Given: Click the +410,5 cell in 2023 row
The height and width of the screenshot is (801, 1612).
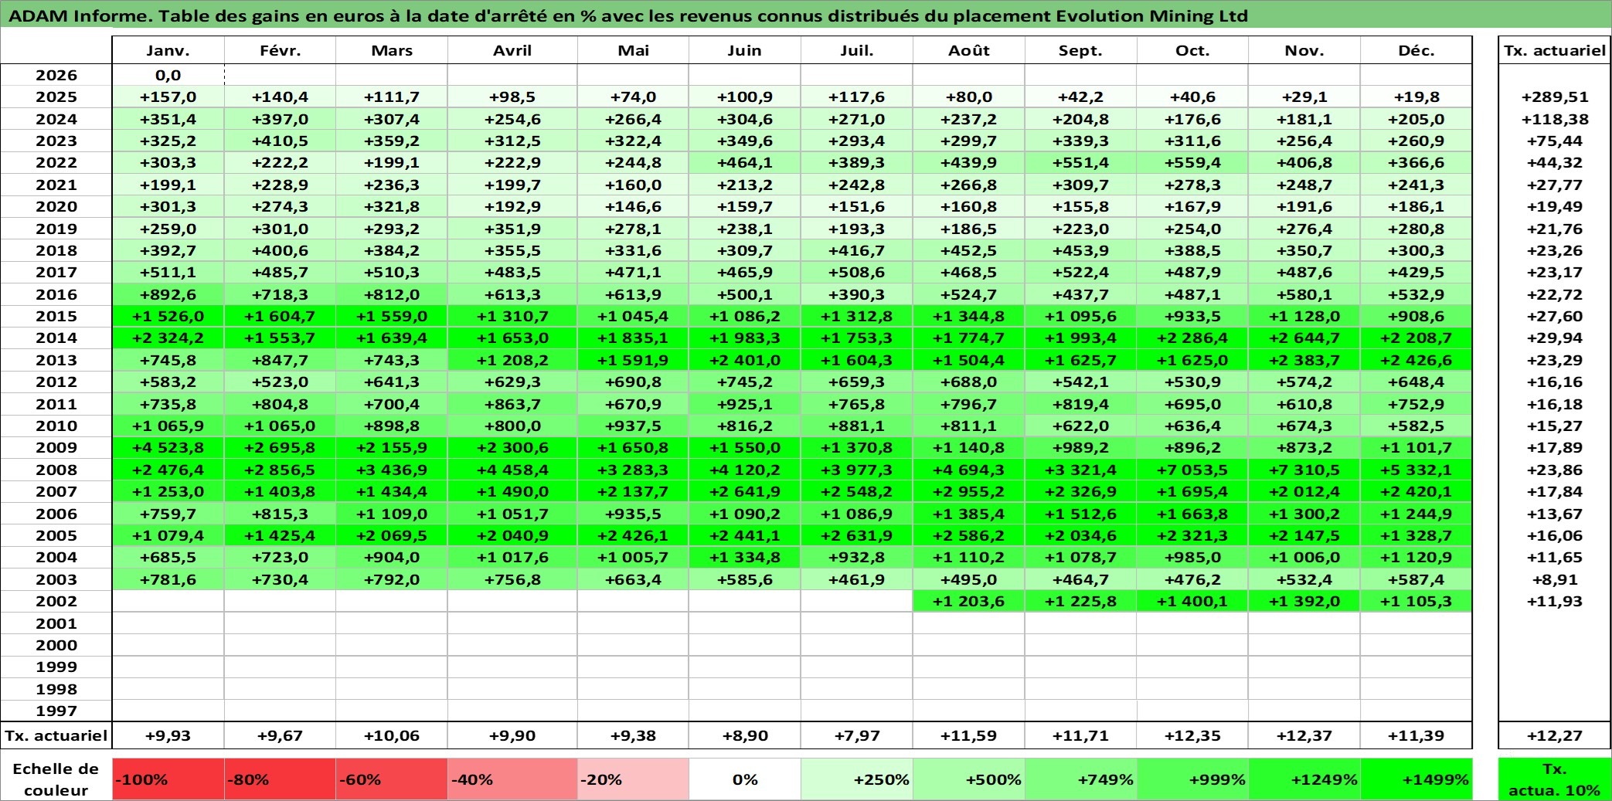Looking at the screenshot, I should tap(280, 141).
